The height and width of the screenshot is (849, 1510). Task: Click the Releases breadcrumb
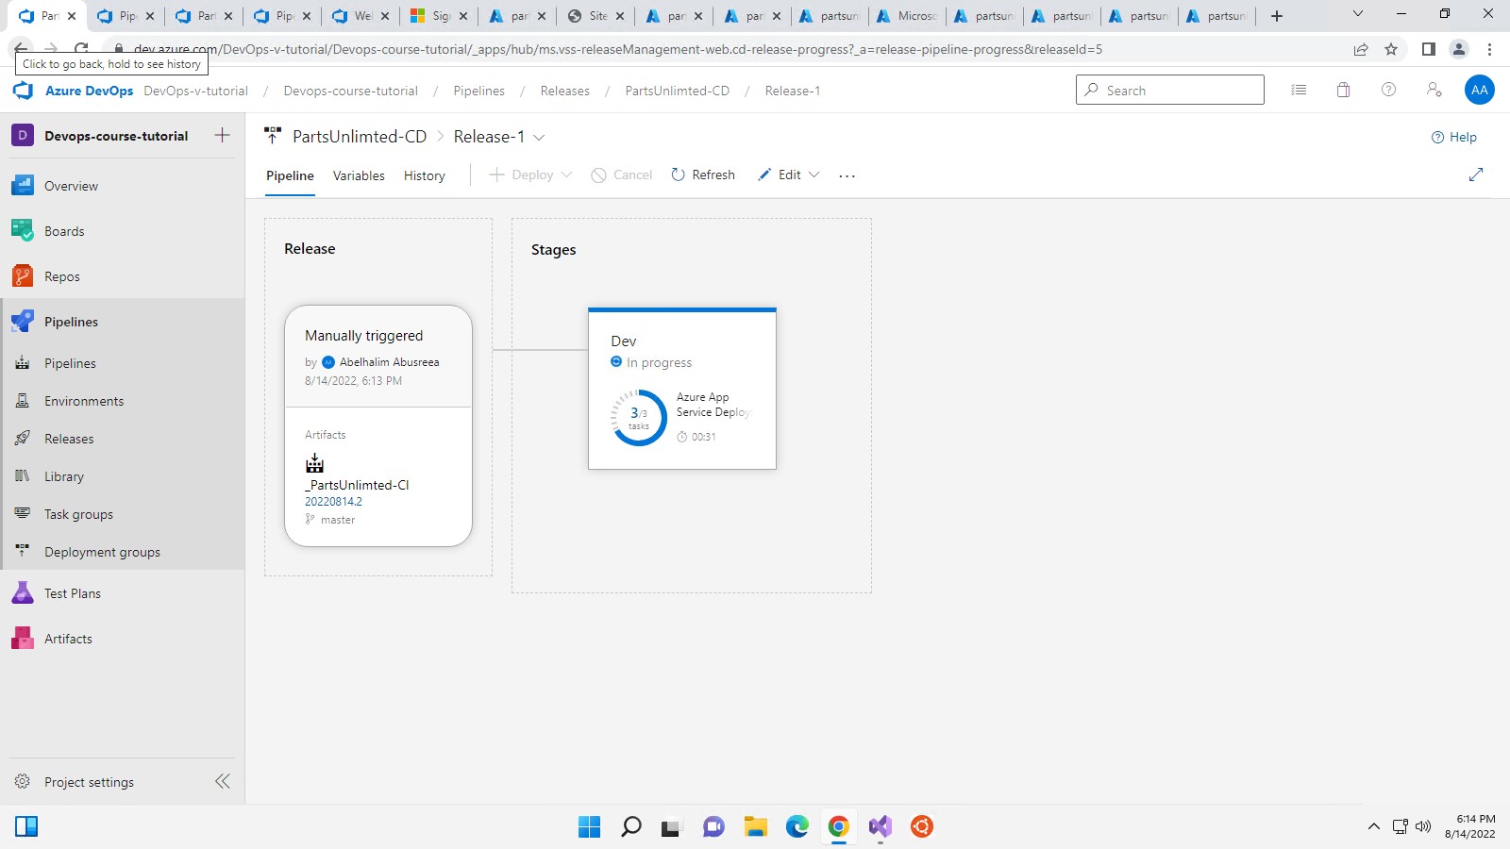(564, 91)
